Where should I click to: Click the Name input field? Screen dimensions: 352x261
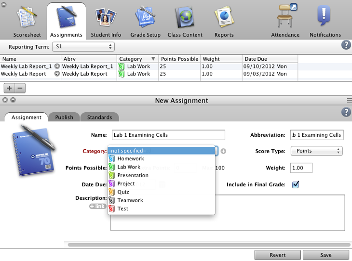point(168,135)
